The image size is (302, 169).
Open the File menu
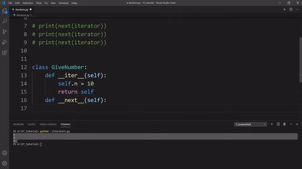click(10, 3)
